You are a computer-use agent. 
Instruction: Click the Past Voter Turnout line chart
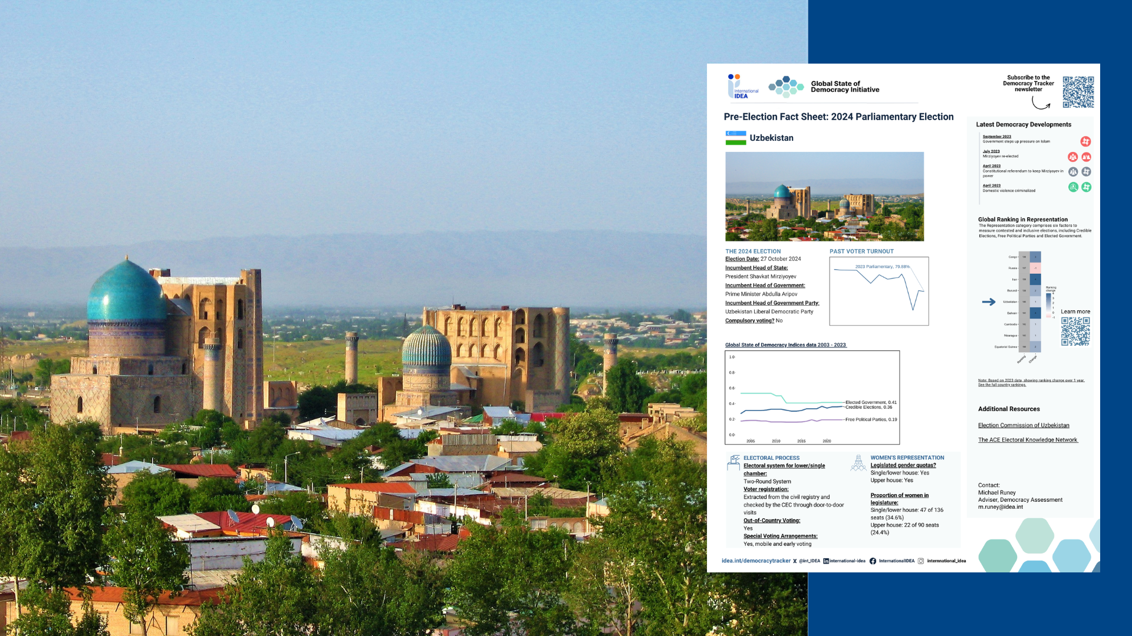point(879,291)
